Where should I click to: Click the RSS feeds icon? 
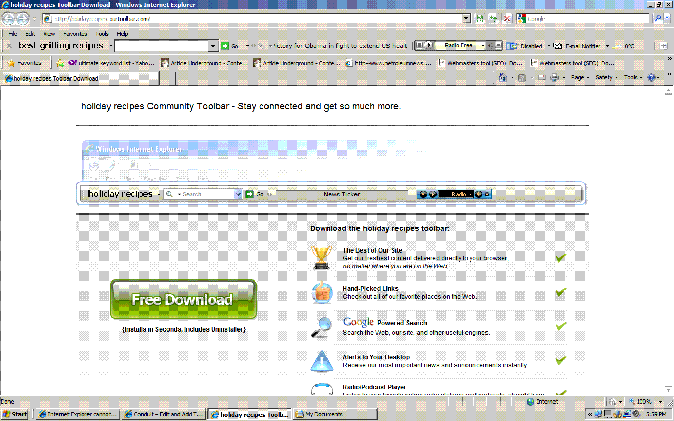[522, 77]
